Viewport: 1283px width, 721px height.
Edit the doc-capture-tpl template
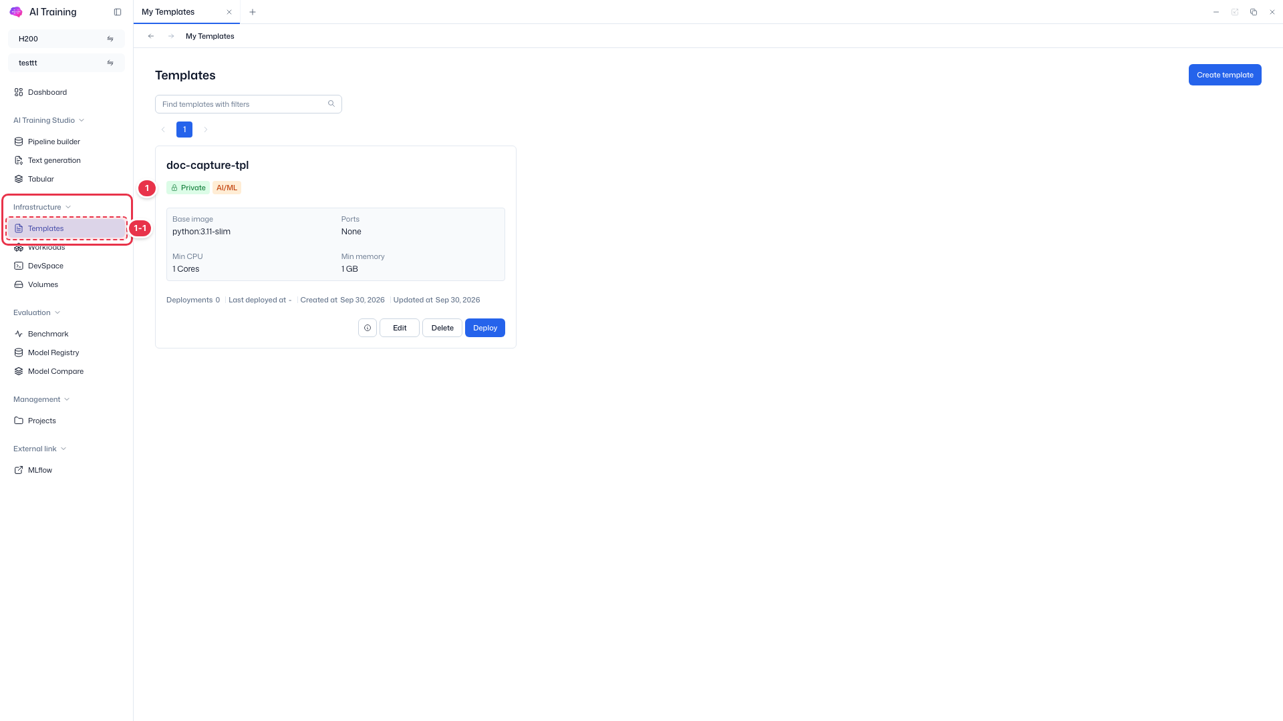[x=400, y=328]
